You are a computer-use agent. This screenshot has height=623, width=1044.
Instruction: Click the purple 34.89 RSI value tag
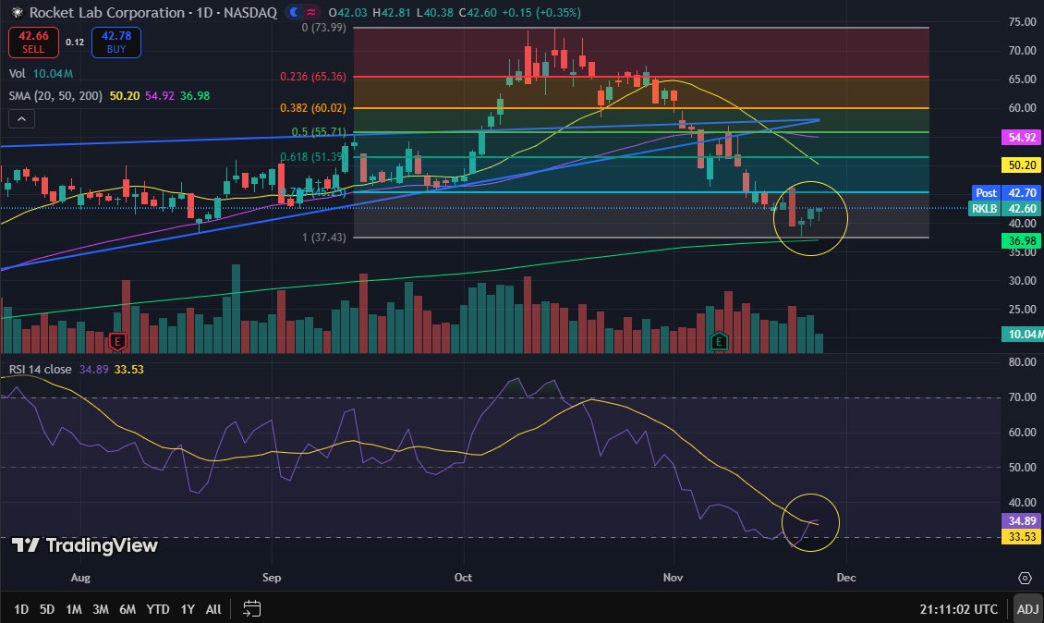pyautogui.click(x=1021, y=520)
